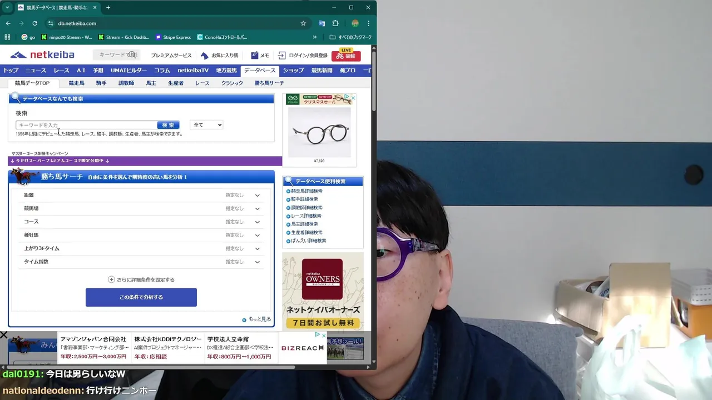Expand the 種牡馬 condition row
The height and width of the screenshot is (400, 712).
point(141,235)
